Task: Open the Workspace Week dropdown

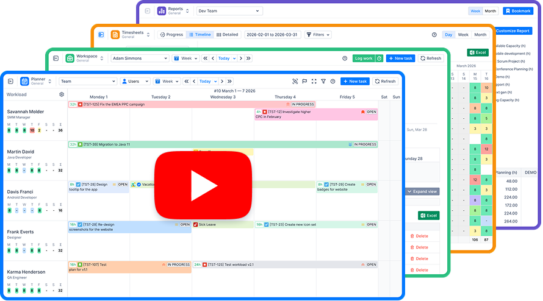Action: pos(185,58)
